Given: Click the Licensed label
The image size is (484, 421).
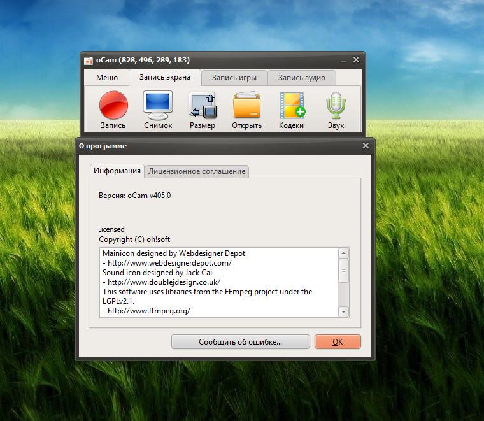Looking at the screenshot, I should tap(111, 229).
